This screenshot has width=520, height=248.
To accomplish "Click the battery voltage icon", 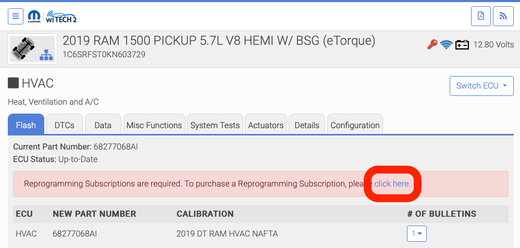I will pyautogui.click(x=462, y=45).
